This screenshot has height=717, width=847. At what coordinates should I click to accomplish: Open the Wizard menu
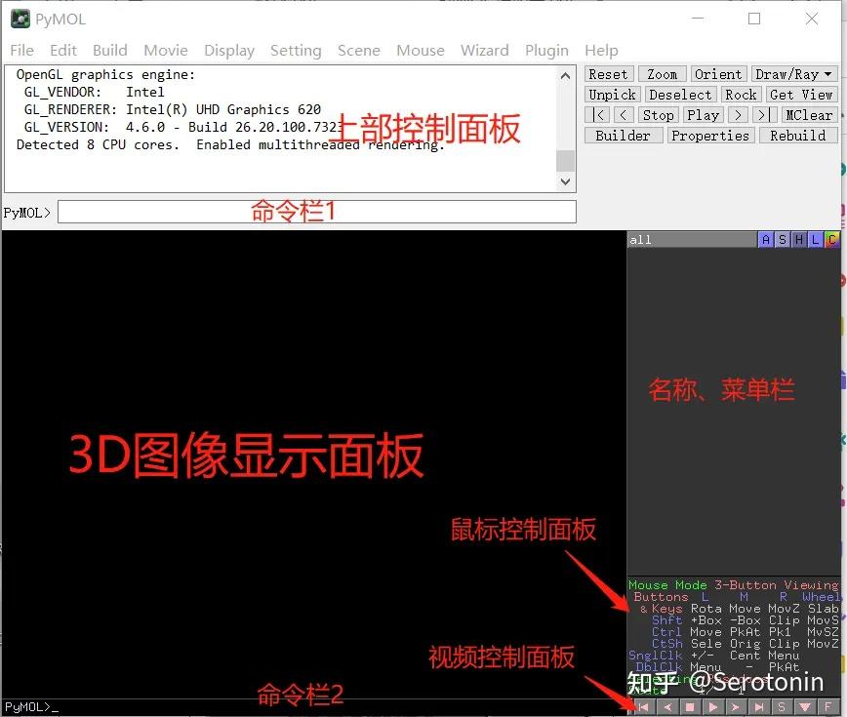[485, 50]
